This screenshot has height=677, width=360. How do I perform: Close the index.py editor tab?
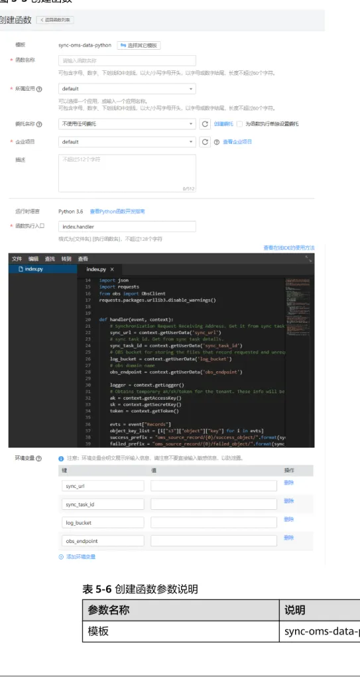(x=112, y=269)
